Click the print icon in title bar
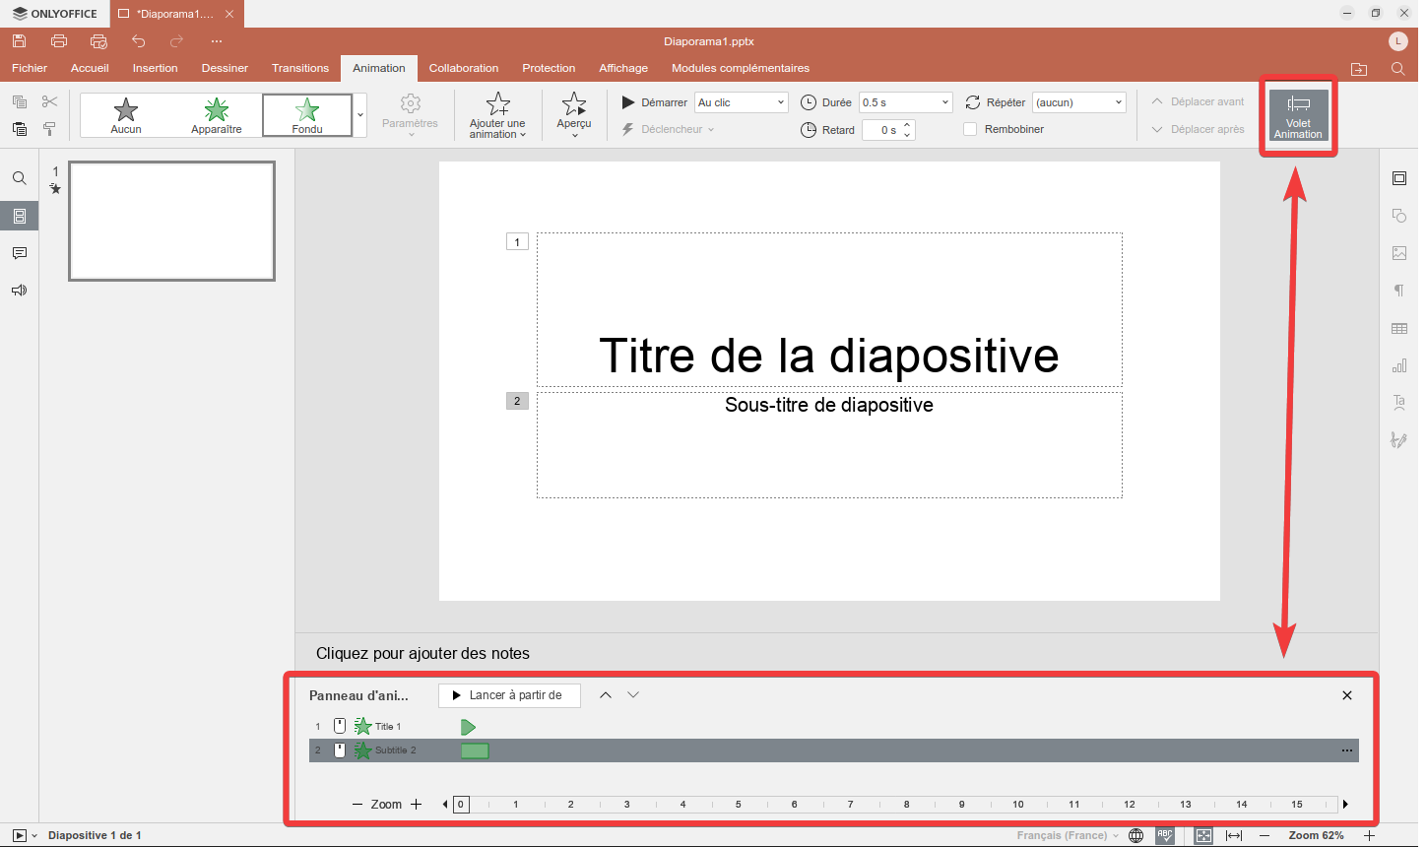Viewport: 1427px width, 847px height. pyautogui.click(x=59, y=41)
